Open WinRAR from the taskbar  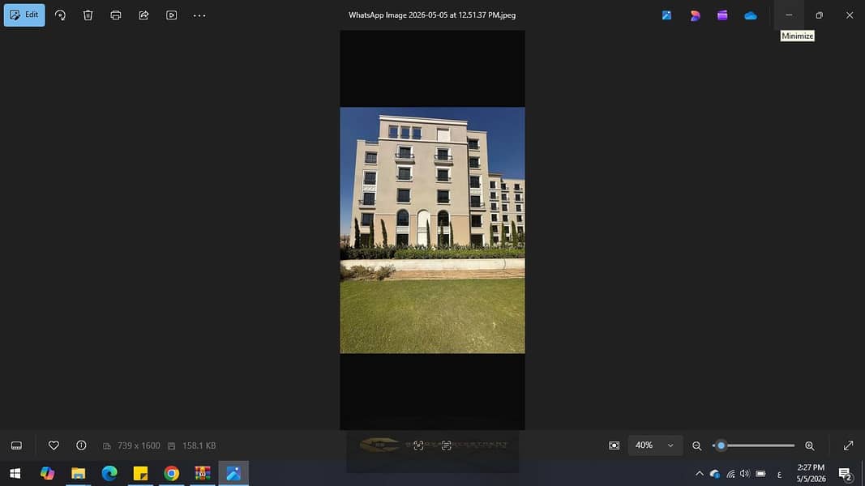pyautogui.click(x=203, y=473)
